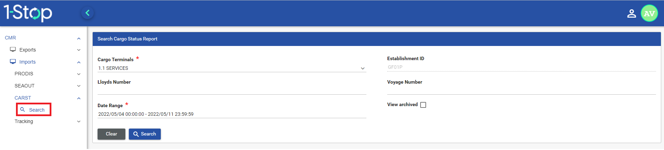This screenshot has height=150, width=664.
Task: Click the Lloyds Number input field
Action: pos(232,90)
